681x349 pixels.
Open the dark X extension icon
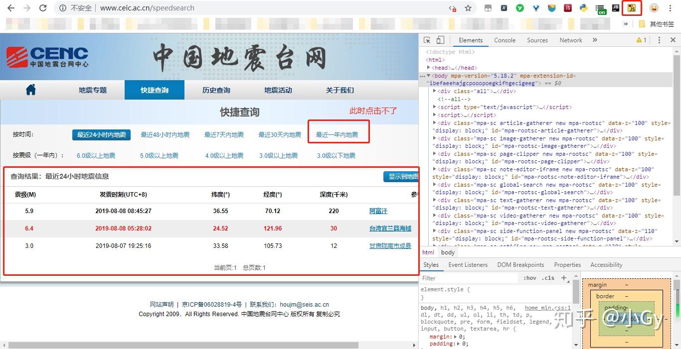[504, 8]
